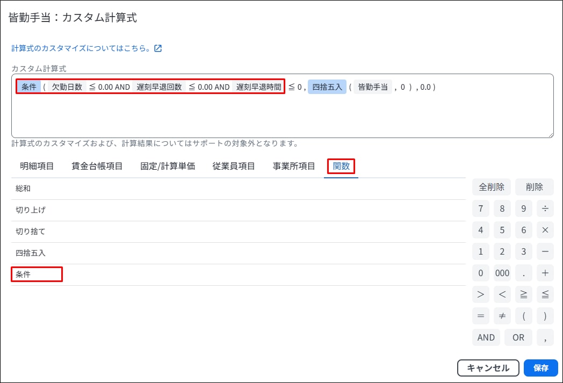The image size is (563, 383).
Task: Click the 保存 button
Action: click(540, 368)
